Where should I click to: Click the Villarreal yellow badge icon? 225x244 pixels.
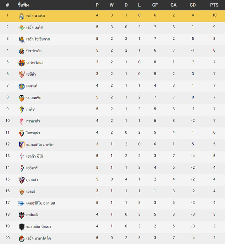tap(22, 51)
